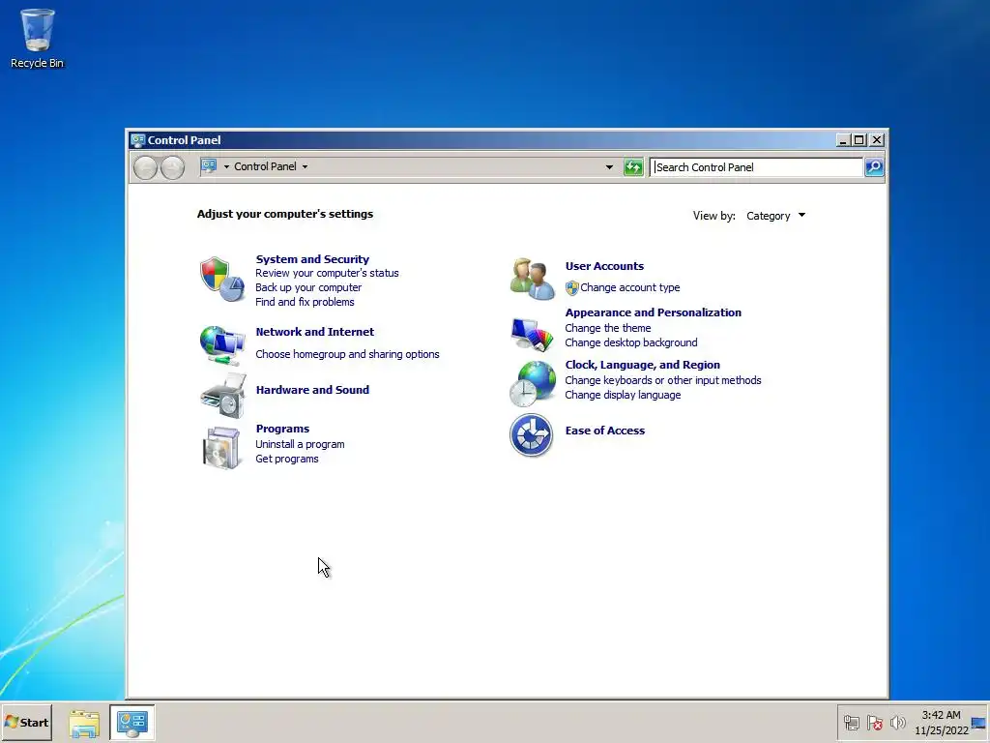Minimize the Control Panel window
The height and width of the screenshot is (743, 990).
point(843,140)
